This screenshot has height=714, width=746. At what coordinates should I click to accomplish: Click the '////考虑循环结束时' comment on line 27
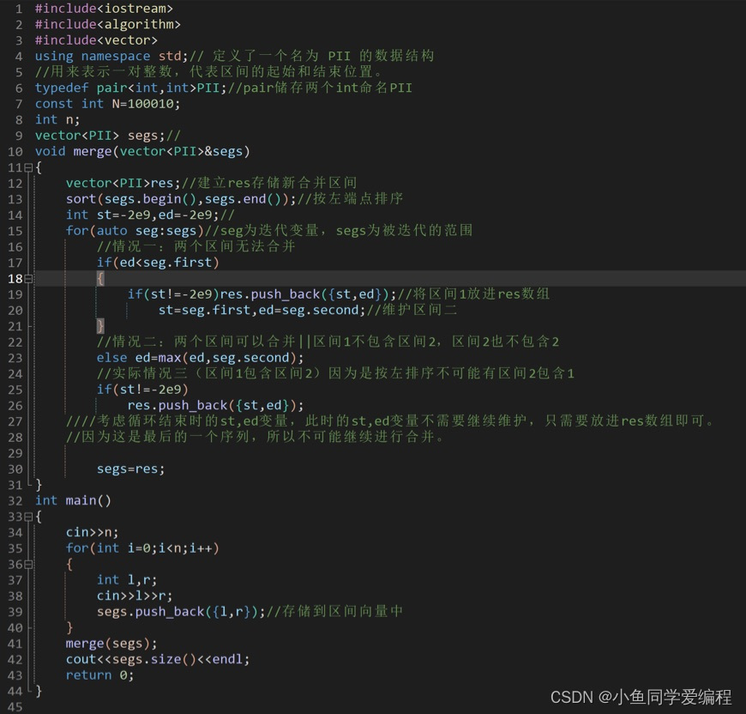(389, 421)
